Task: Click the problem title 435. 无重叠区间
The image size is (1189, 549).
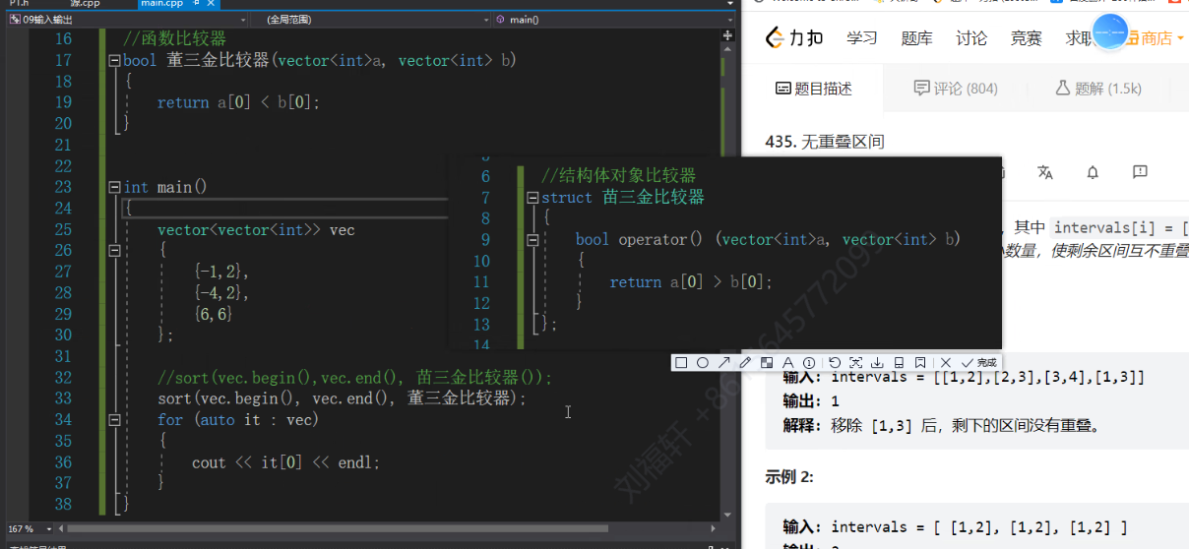Action: [825, 142]
